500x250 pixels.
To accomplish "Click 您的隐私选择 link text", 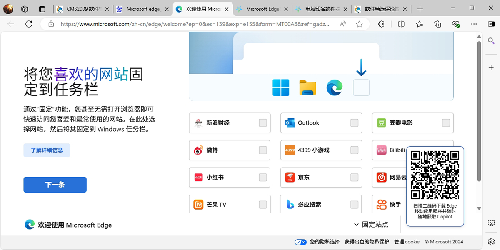I will pos(325,242).
